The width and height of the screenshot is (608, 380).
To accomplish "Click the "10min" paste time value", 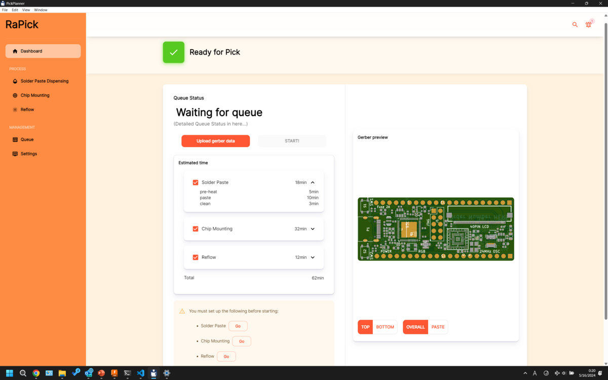I will (313, 198).
